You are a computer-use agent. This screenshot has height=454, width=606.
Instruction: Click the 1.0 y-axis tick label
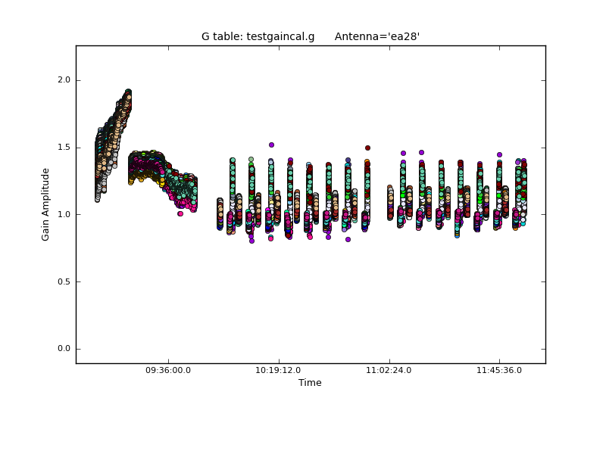tap(64, 214)
